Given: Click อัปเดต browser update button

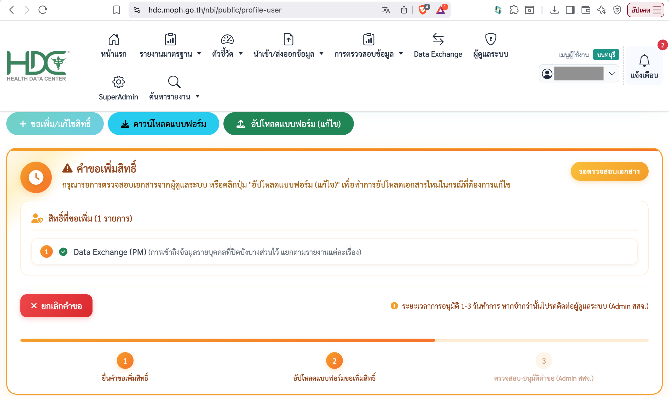Looking at the screenshot, I should (645, 10).
